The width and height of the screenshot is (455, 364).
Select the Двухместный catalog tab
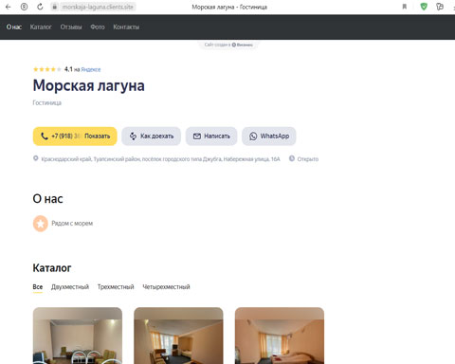(70, 287)
